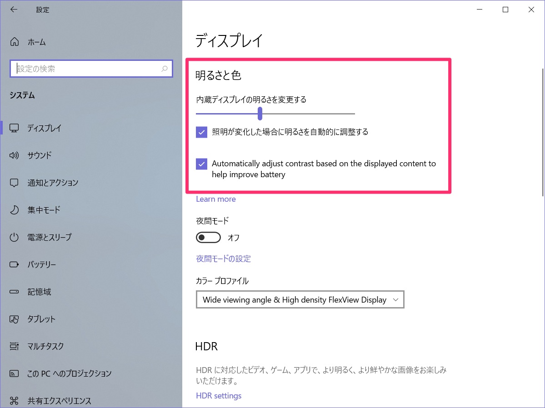545x408 pixels.
Task: Open 電源とスリープ settings
Action: click(x=50, y=237)
